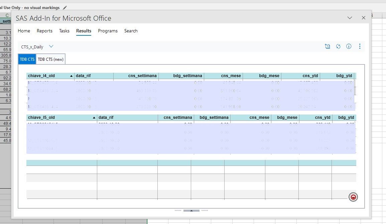This screenshot has height=224, width=386.
Task: Go to the Reports tab
Action: coord(44,31)
